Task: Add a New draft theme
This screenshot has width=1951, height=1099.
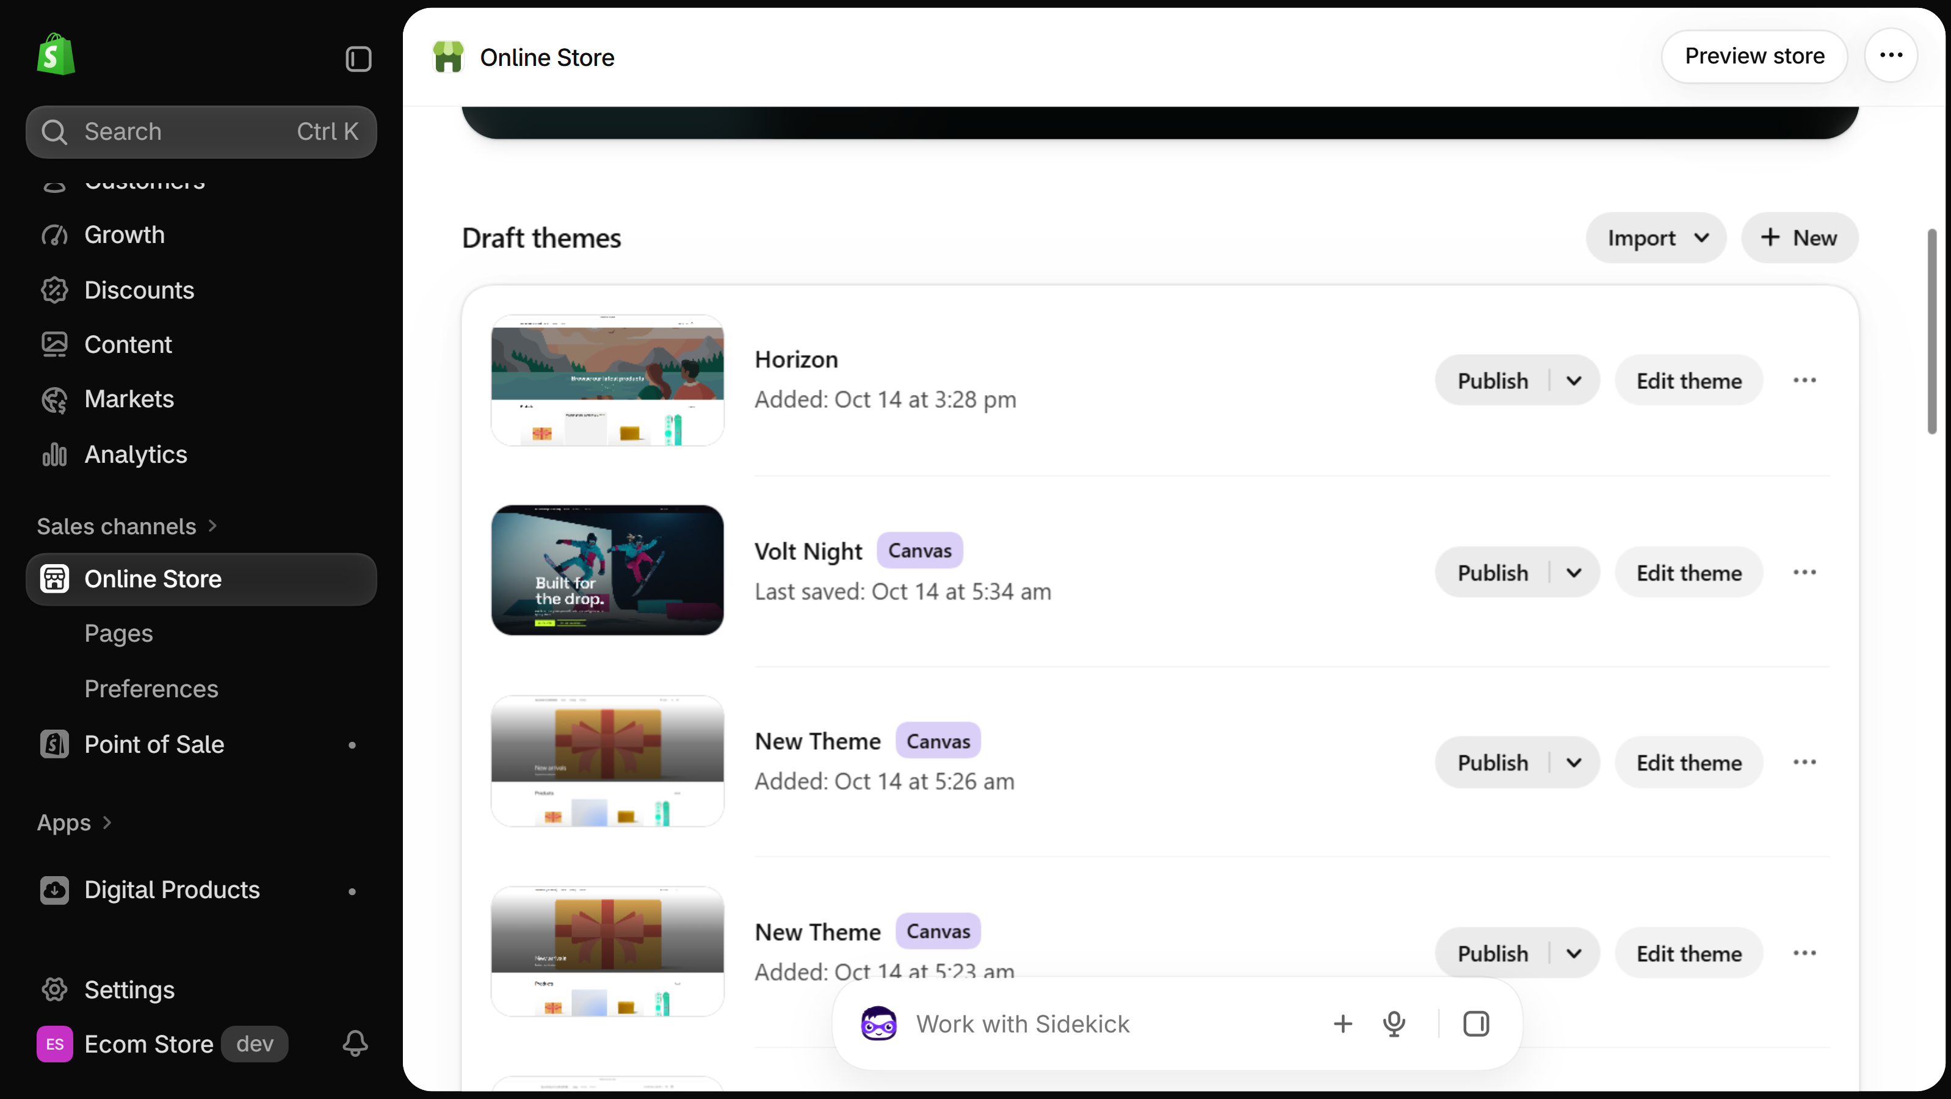Action: click(1799, 238)
